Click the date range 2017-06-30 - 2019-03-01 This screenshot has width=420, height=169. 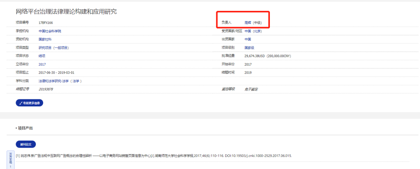pyautogui.click(x=56, y=72)
